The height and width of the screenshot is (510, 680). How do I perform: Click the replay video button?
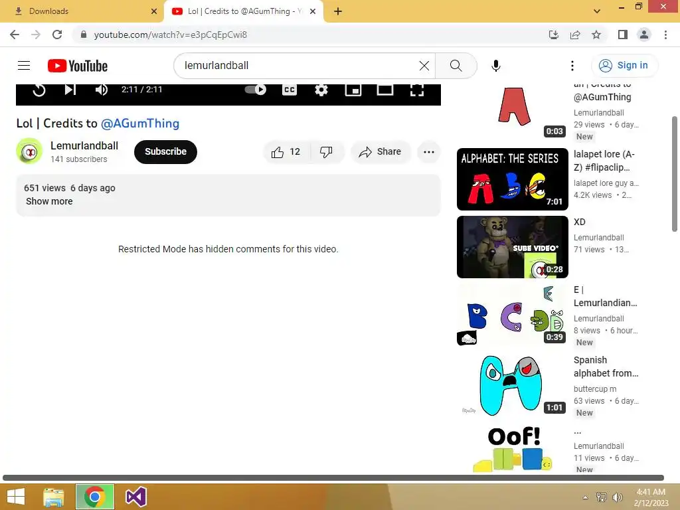point(39,90)
